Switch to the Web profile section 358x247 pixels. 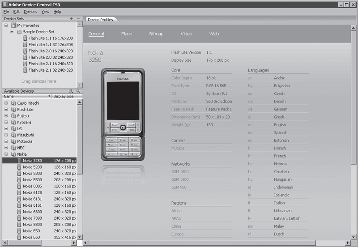pos(214,34)
